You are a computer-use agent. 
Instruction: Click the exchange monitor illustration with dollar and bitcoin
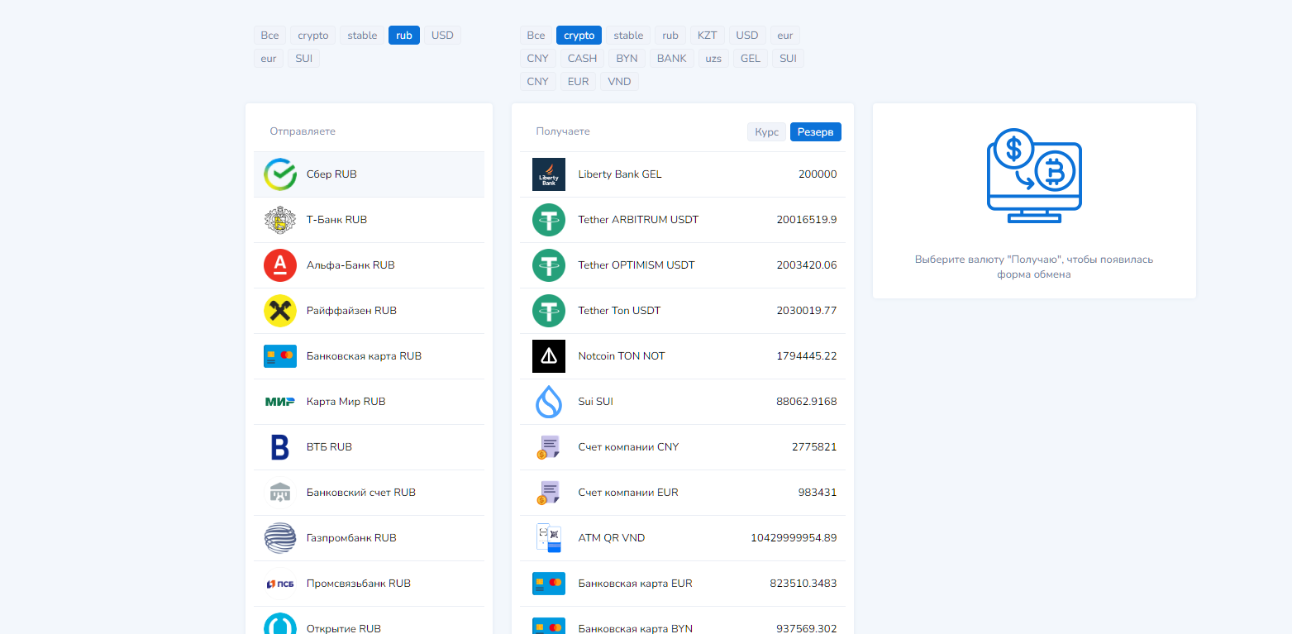click(x=1034, y=175)
